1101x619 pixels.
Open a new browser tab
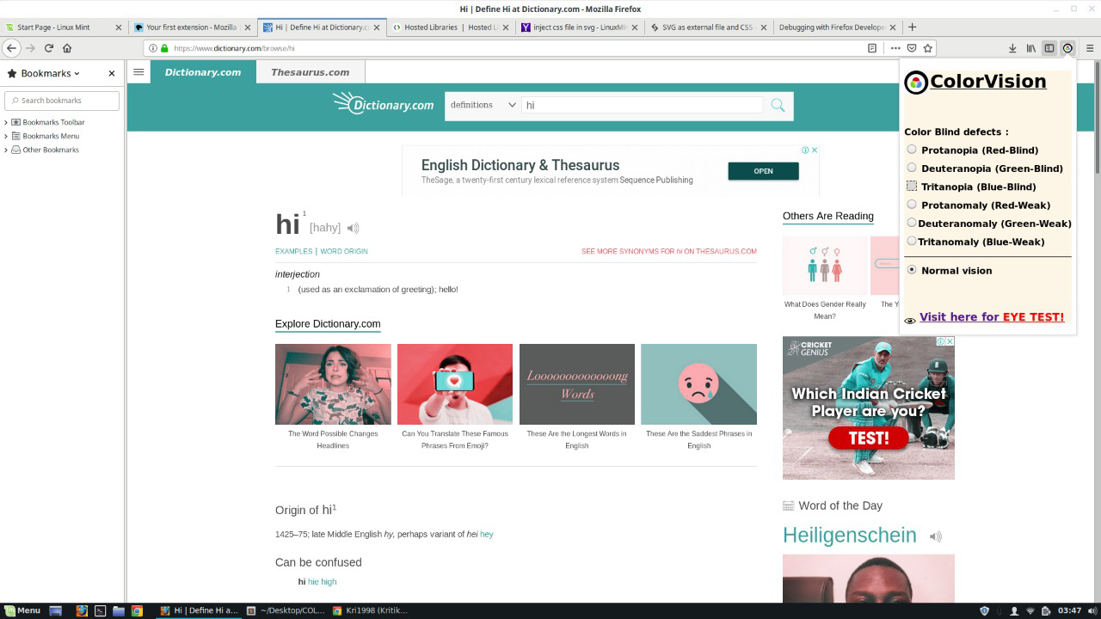tap(913, 27)
